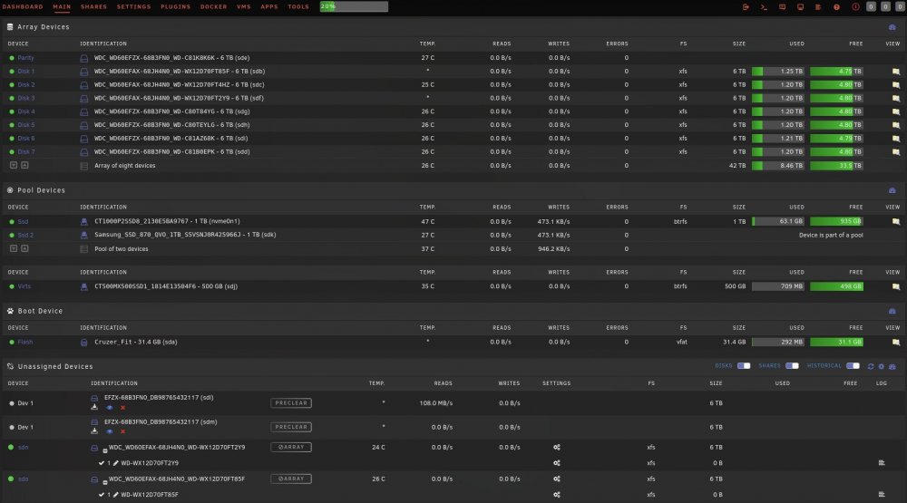Click the Array button for sdn

point(291,447)
